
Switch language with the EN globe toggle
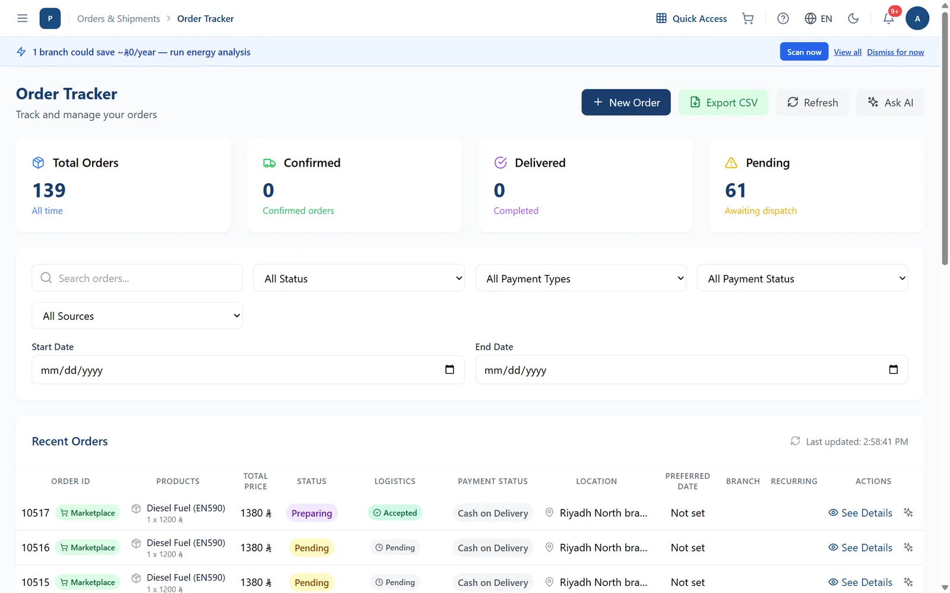point(818,18)
